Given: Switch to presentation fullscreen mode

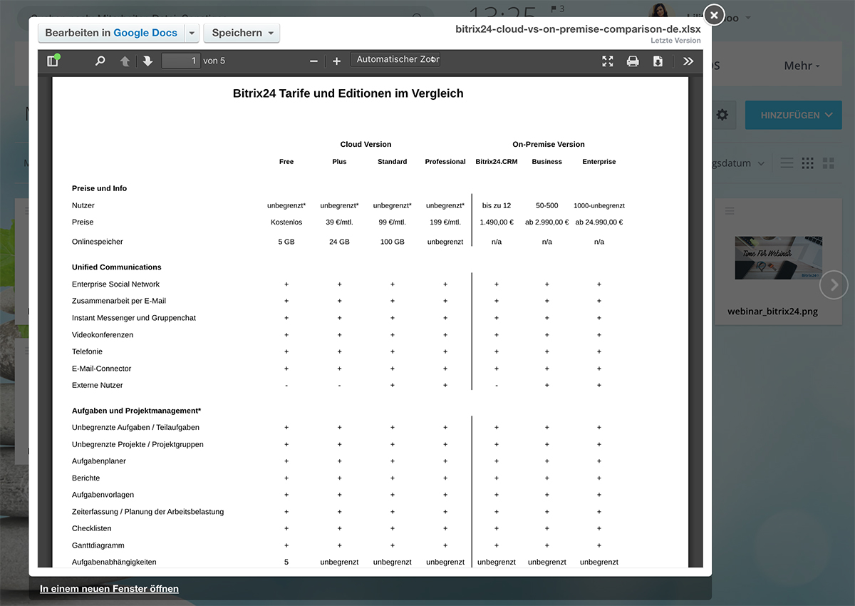Looking at the screenshot, I should pos(608,61).
